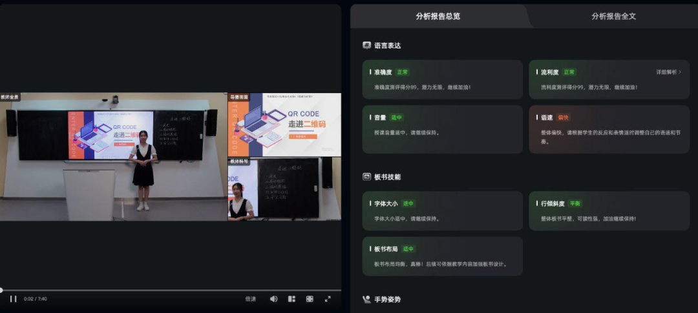
Task: Pause the video playback
Action: [14, 299]
